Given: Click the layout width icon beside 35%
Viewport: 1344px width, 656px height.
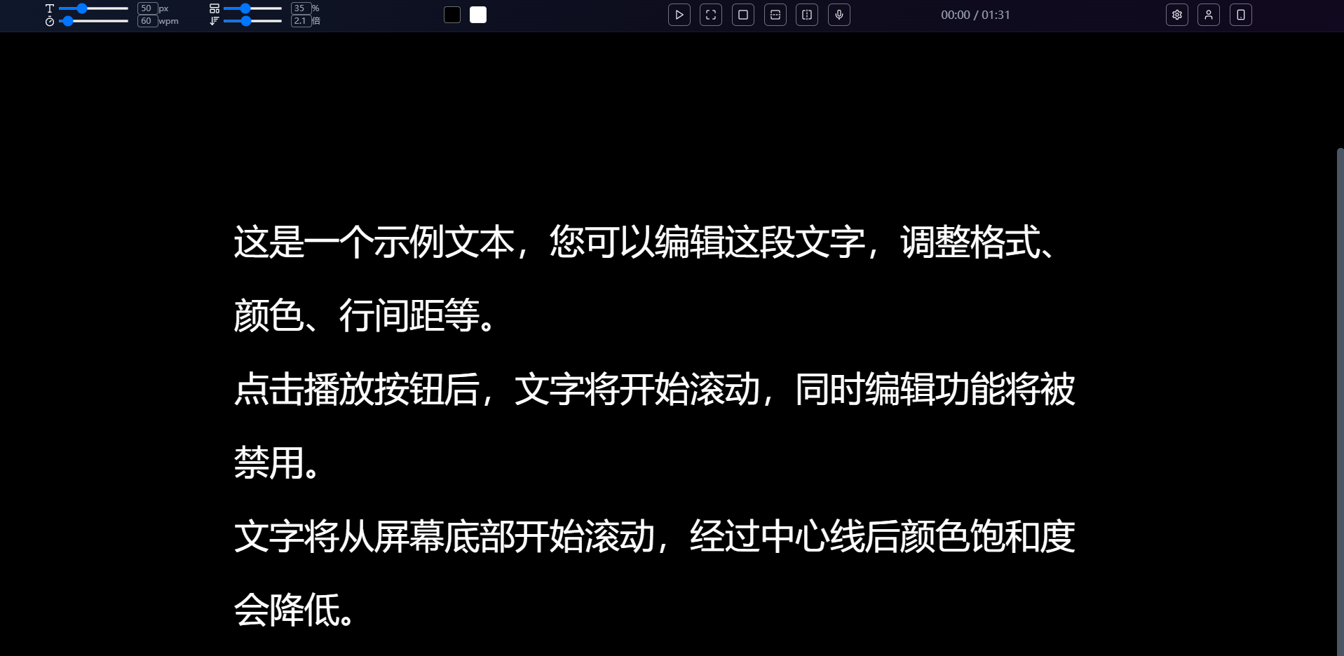Looking at the screenshot, I should [x=215, y=8].
